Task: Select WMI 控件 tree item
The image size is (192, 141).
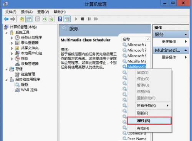Action: click(x=29, y=90)
